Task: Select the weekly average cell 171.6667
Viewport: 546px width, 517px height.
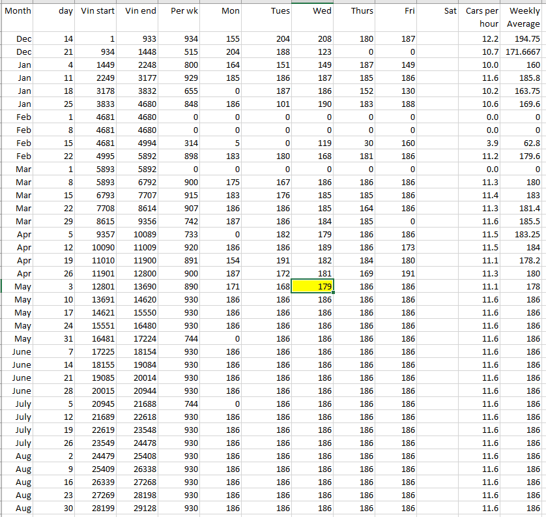Action: (x=523, y=52)
